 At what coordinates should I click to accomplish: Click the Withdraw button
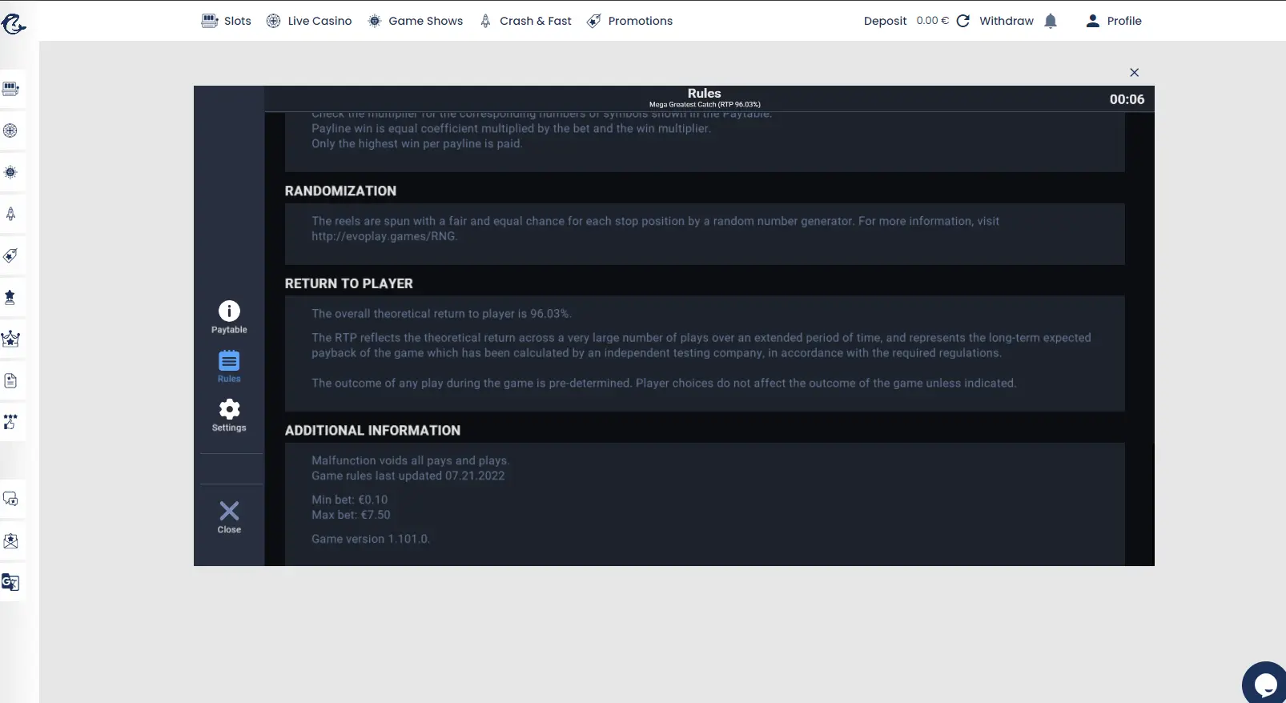coord(1007,21)
